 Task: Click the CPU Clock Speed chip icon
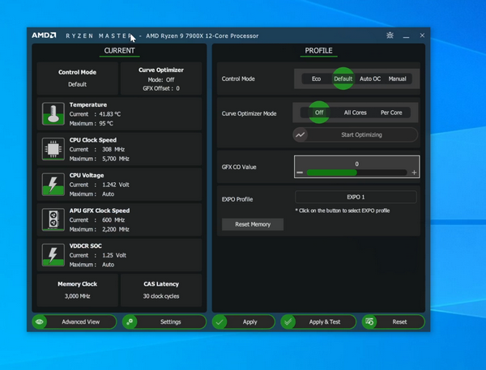pyautogui.click(x=53, y=149)
